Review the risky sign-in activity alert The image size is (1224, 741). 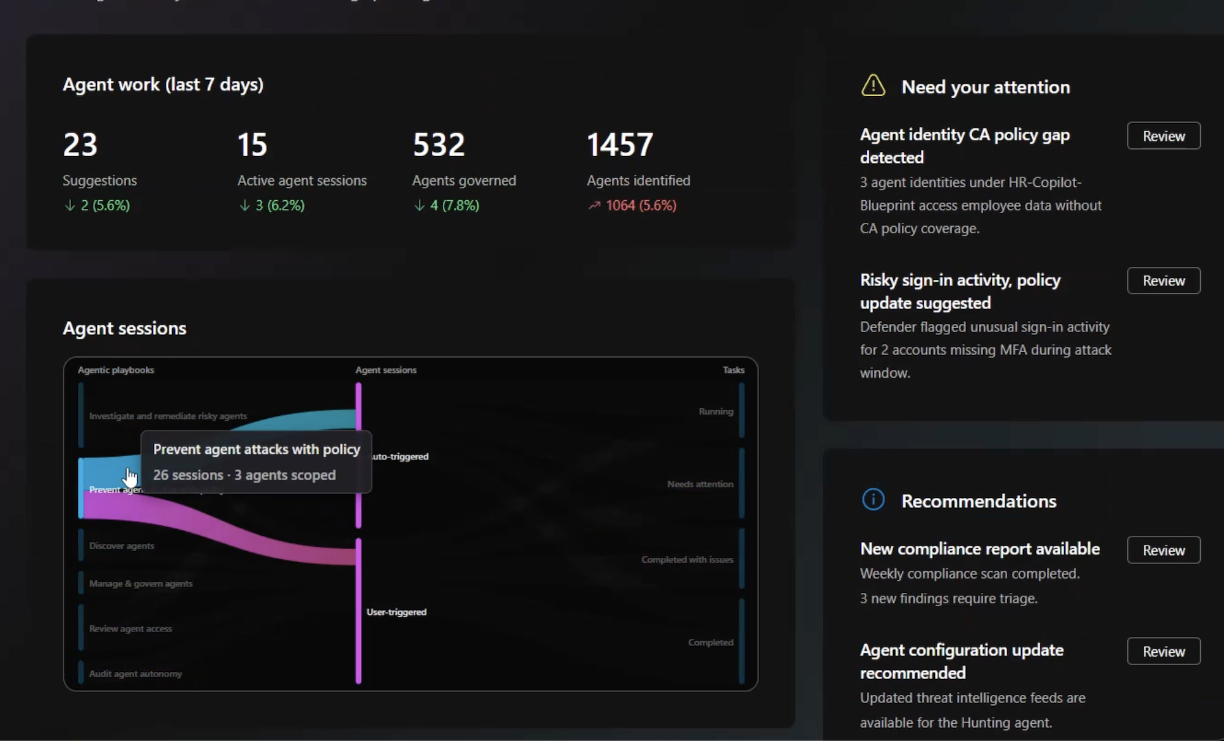point(1163,280)
